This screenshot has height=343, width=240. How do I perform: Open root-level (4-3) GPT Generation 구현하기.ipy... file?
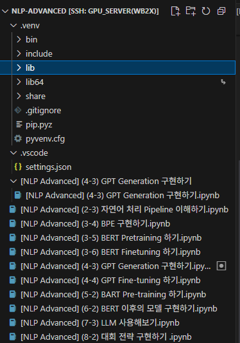coord(116,266)
